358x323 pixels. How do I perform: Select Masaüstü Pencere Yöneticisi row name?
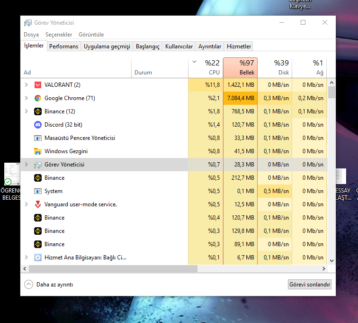click(80, 138)
